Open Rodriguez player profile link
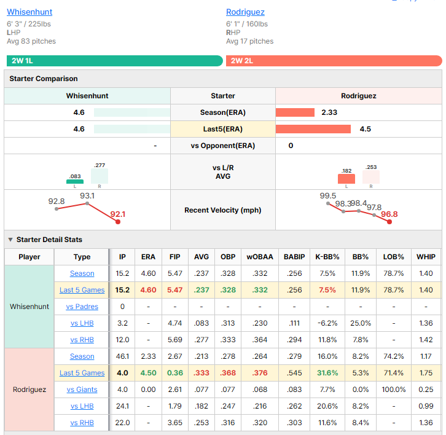This screenshot has width=446, height=435. click(x=245, y=12)
